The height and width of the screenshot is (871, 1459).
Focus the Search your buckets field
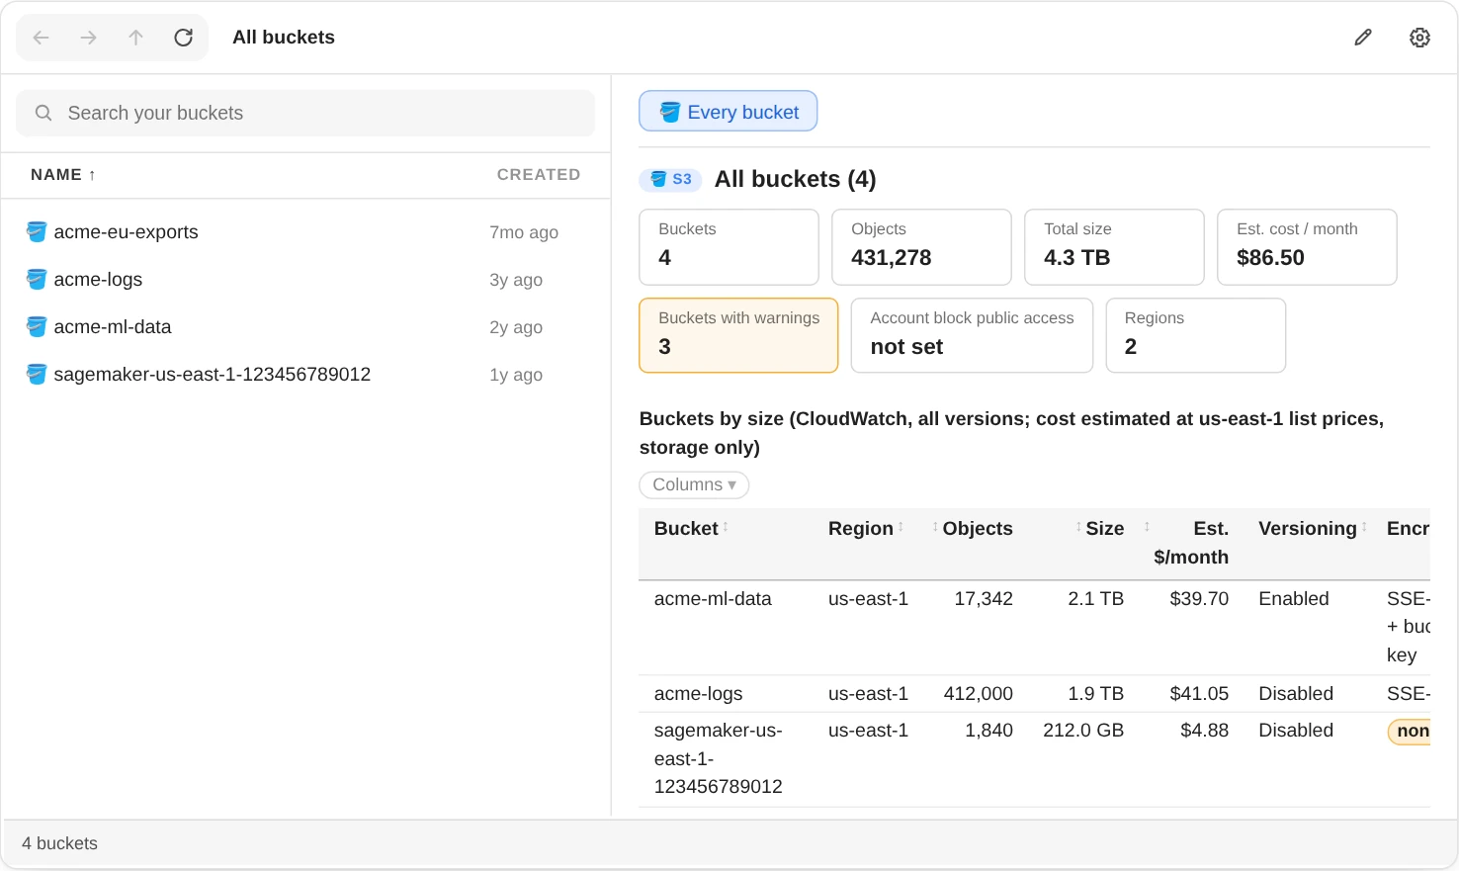[305, 114]
